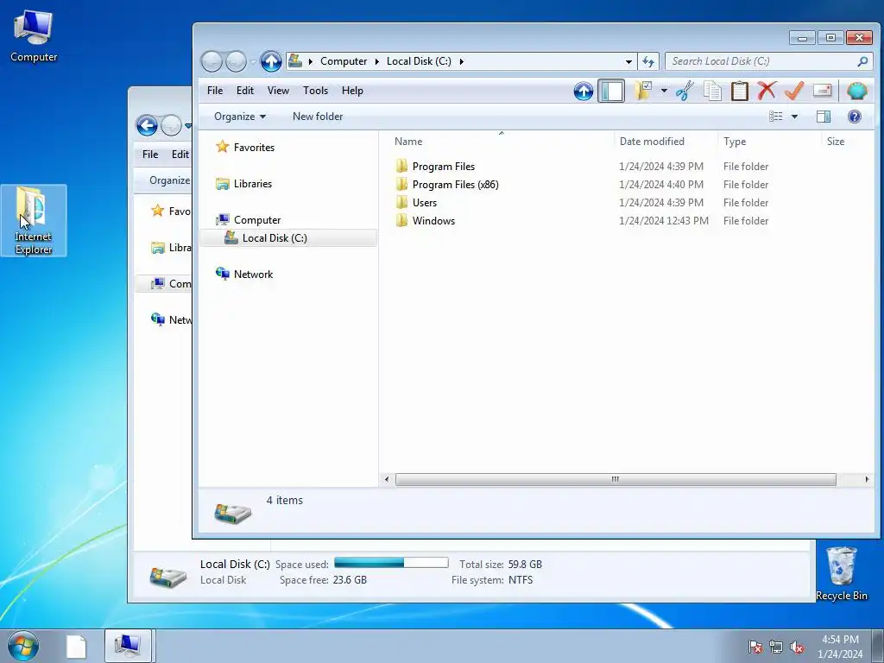Open the Windows Start orb
Viewport: 884px width, 663px height.
coord(23,646)
